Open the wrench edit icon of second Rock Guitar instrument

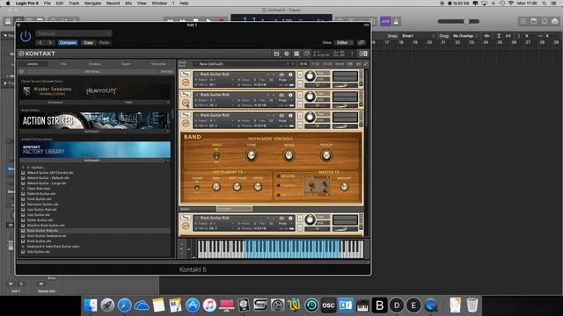click(186, 95)
